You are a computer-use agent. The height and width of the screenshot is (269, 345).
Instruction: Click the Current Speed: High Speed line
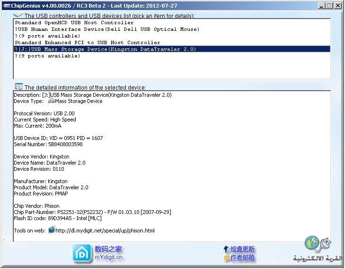pos(45,120)
